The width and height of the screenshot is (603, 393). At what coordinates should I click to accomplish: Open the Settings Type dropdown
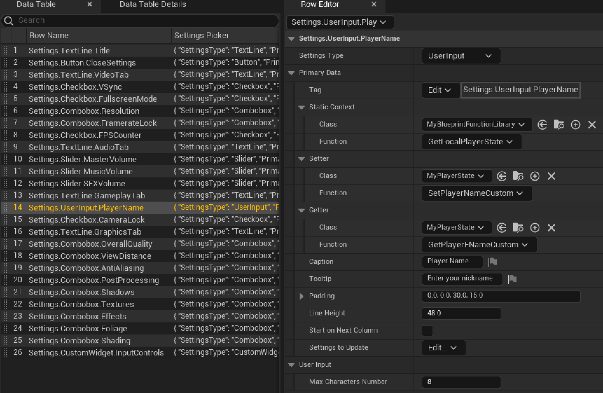coord(461,56)
